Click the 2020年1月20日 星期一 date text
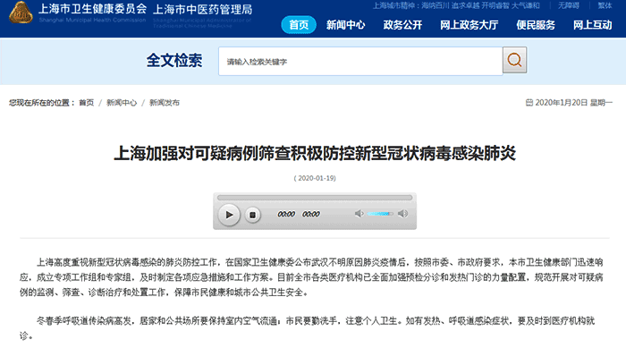The width and height of the screenshot is (626, 348). click(573, 103)
